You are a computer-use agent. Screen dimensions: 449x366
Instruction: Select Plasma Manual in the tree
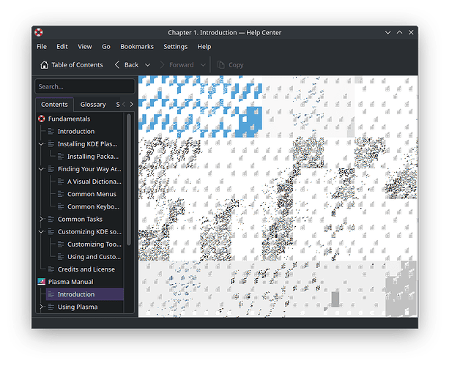pyautogui.click(x=71, y=282)
